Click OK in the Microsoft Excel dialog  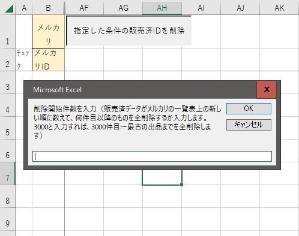249,108
